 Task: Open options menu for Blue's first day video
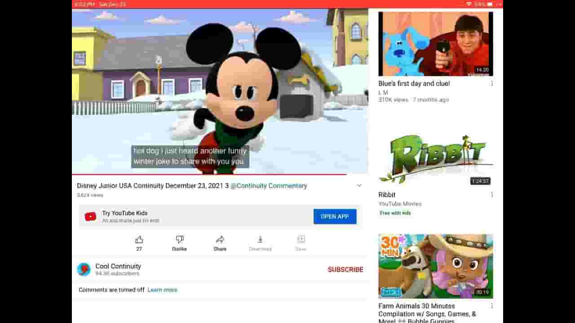pyautogui.click(x=492, y=83)
